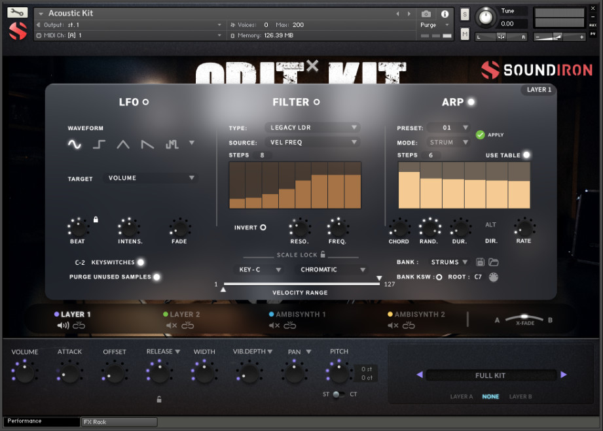Screen dimensions: 603x431
Task: Toggle Keyswitches on or off
Action: pos(141,262)
